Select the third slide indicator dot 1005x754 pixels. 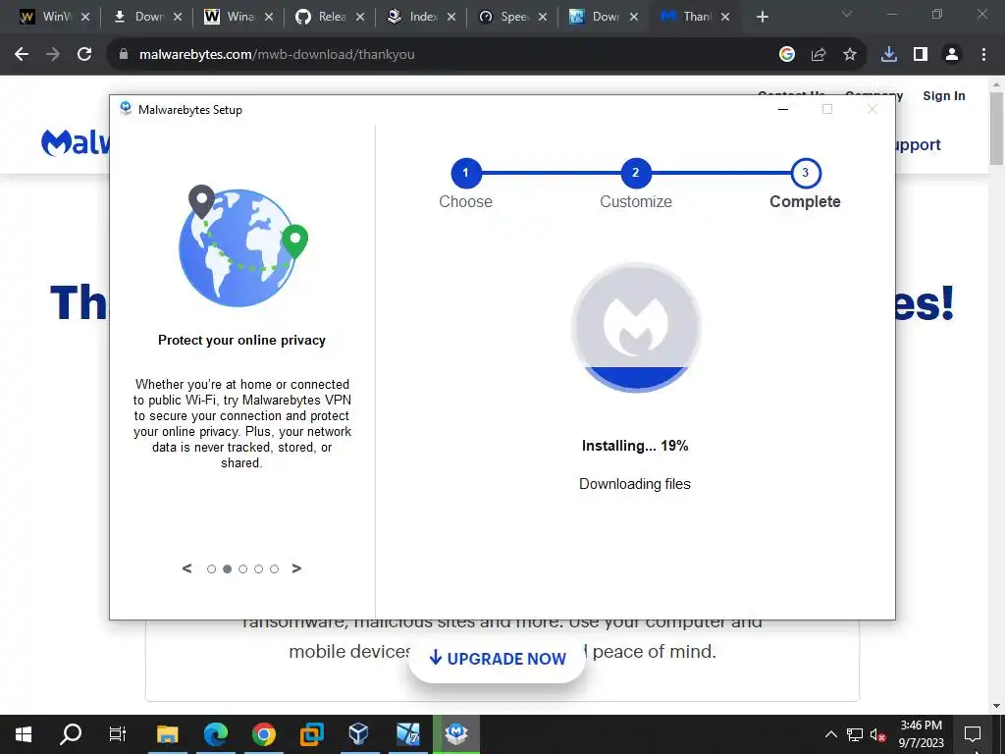[243, 569]
